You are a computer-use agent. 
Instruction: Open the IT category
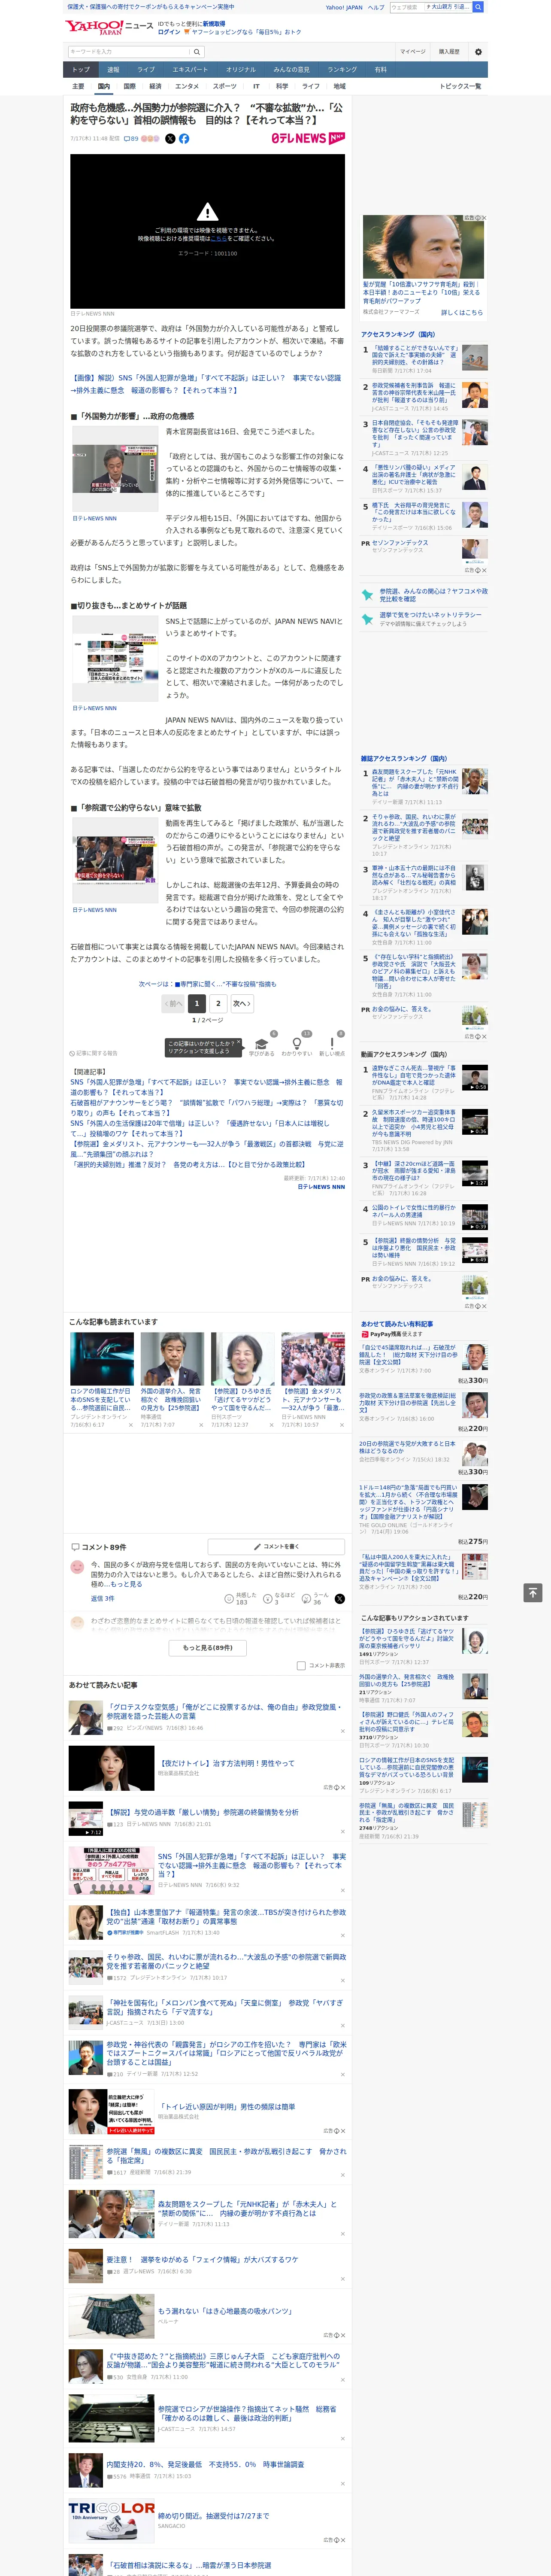(x=256, y=86)
